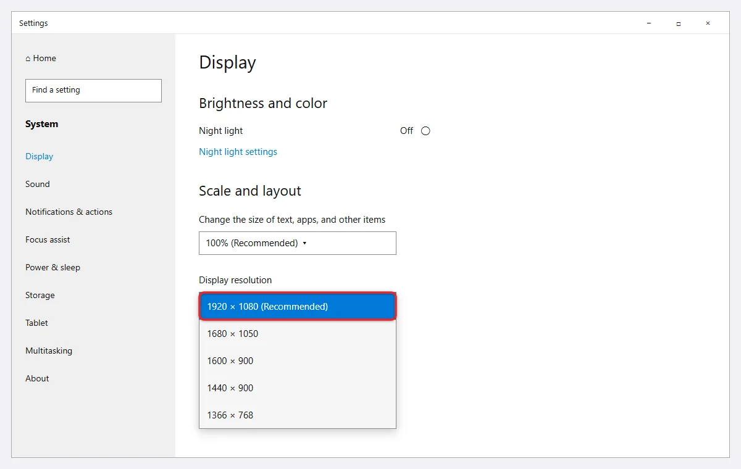
Task: Open Storage settings
Action: (x=40, y=295)
